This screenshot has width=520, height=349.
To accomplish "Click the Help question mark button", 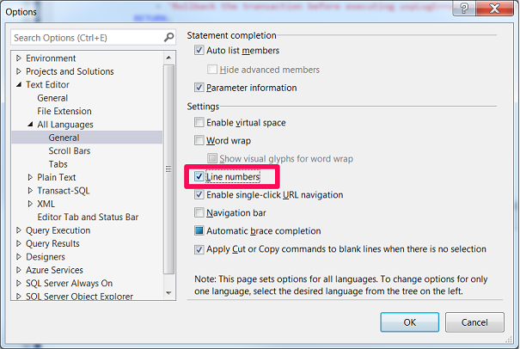I will click(465, 10).
